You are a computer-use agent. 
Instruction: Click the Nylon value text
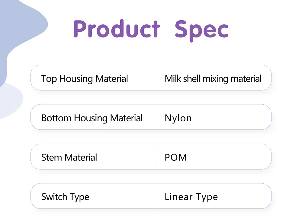[178, 118]
